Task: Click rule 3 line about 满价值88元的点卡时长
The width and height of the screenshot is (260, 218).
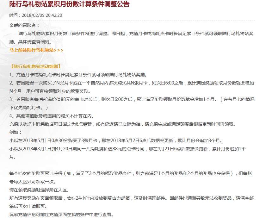Action: pyautogui.click(x=132, y=99)
